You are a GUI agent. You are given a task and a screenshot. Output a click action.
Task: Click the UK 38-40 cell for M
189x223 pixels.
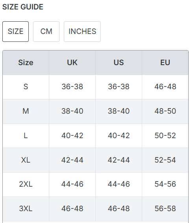pyautogui.click(x=72, y=111)
